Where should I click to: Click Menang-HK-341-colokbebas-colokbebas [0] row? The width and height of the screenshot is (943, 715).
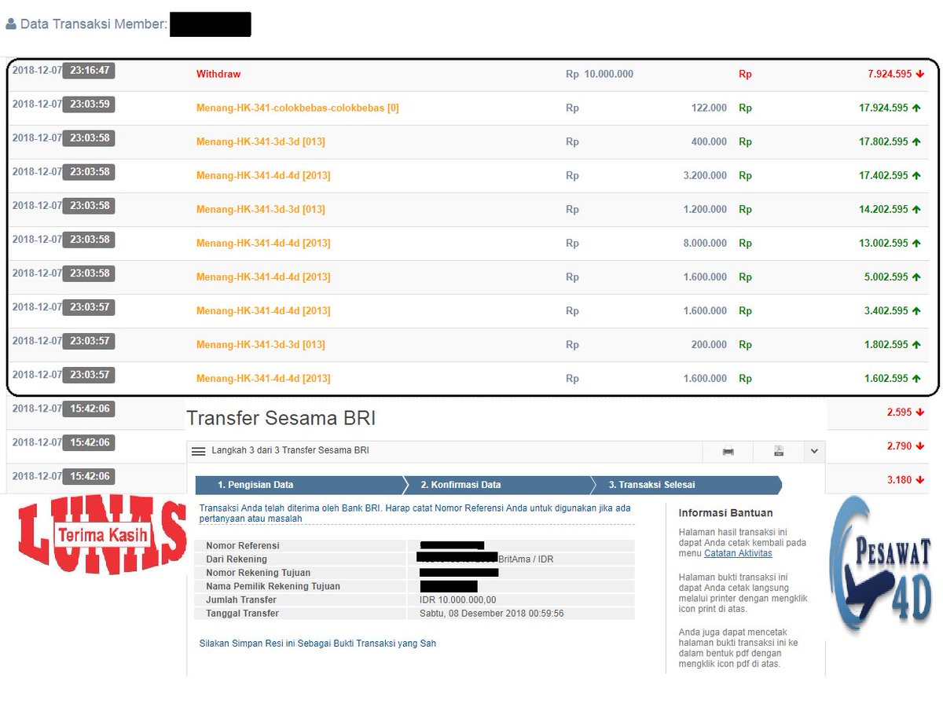click(298, 108)
